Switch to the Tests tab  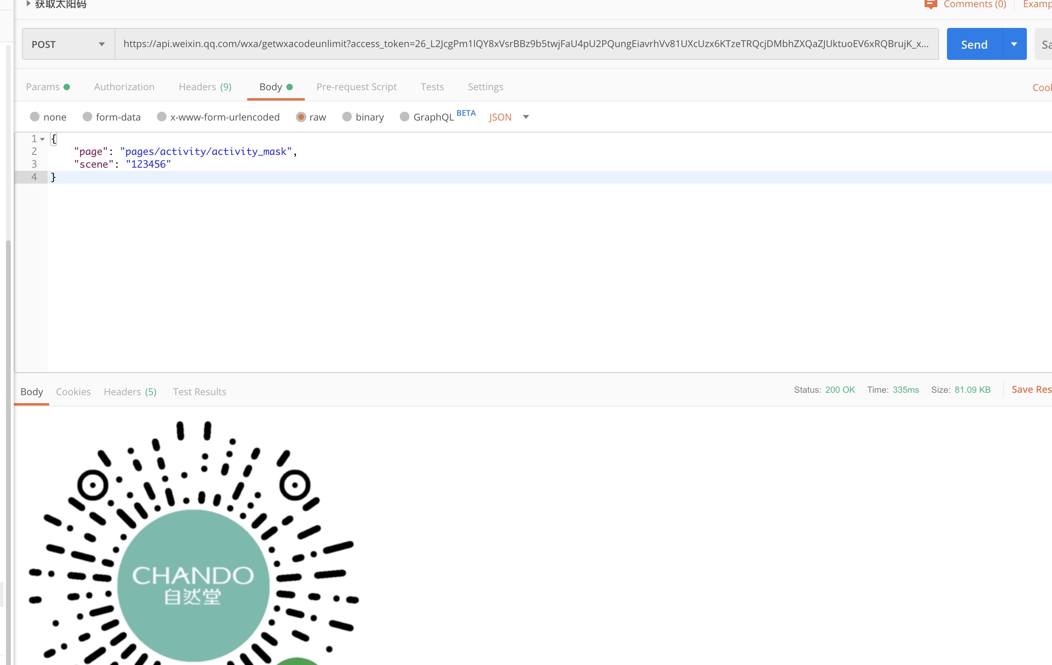click(432, 87)
